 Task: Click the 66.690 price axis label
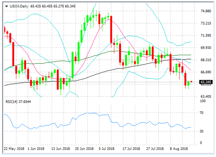(206, 72)
